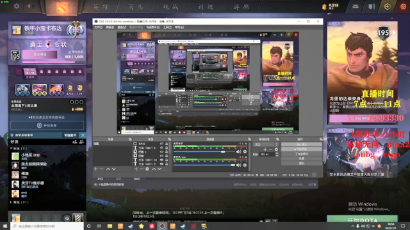
Task: Mute the desktop audio speaker icon in OBS mixer
Action: pos(239,151)
